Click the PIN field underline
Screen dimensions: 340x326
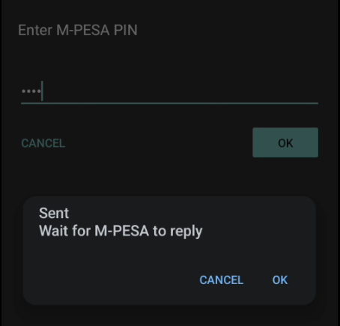coord(169,103)
